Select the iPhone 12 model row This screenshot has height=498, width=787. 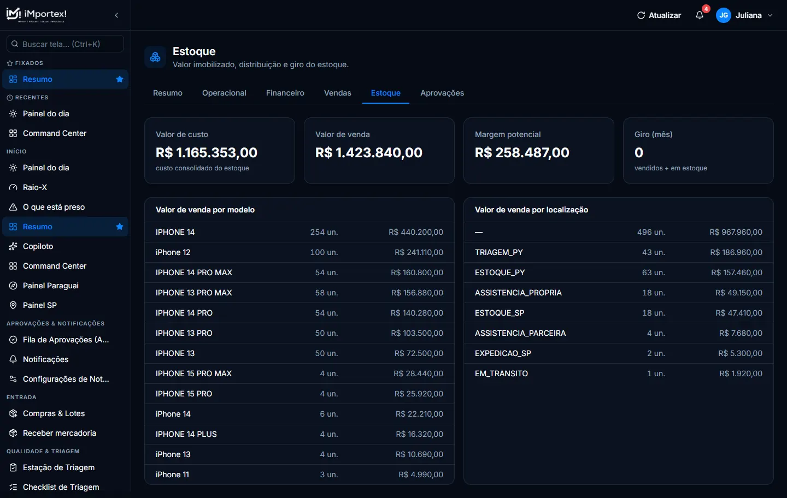[299, 252]
